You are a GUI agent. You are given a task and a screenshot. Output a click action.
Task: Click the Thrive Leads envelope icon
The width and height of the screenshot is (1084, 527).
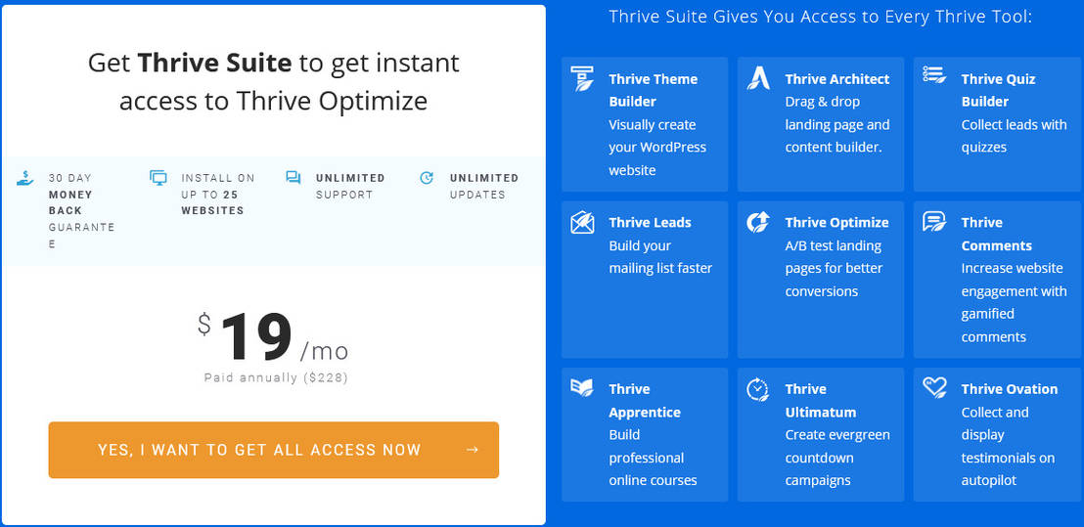tap(582, 222)
